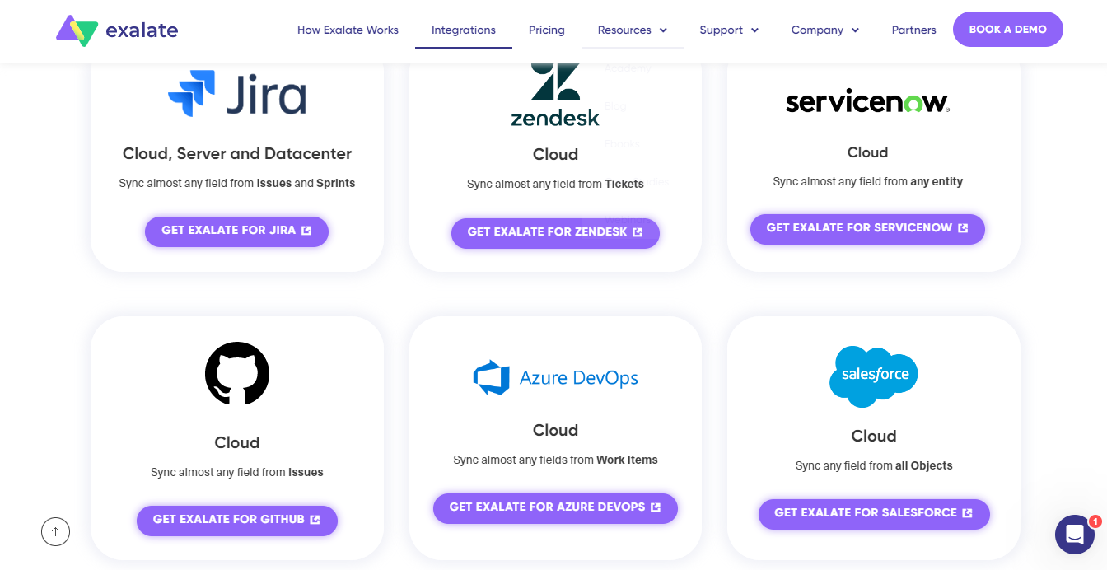
Task: Click Get Exalate for Zendesk
Action: tap(555, 232)
